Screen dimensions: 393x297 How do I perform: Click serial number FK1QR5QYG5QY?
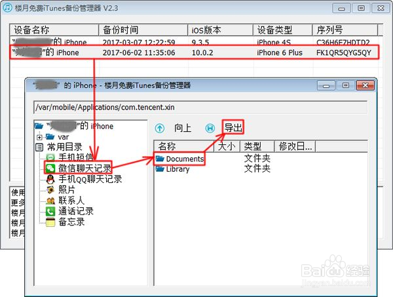pyautogui.click(x=344, y=52)
